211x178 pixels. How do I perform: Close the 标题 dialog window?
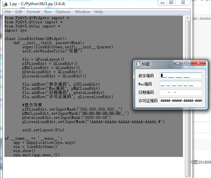[199, 63]
